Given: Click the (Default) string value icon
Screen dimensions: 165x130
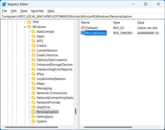Looking at the screenshot, I should point(83,28).
